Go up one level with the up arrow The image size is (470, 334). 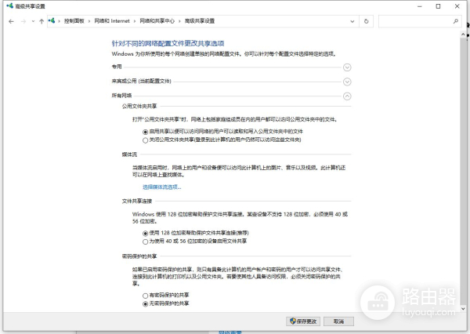(42, 21)
